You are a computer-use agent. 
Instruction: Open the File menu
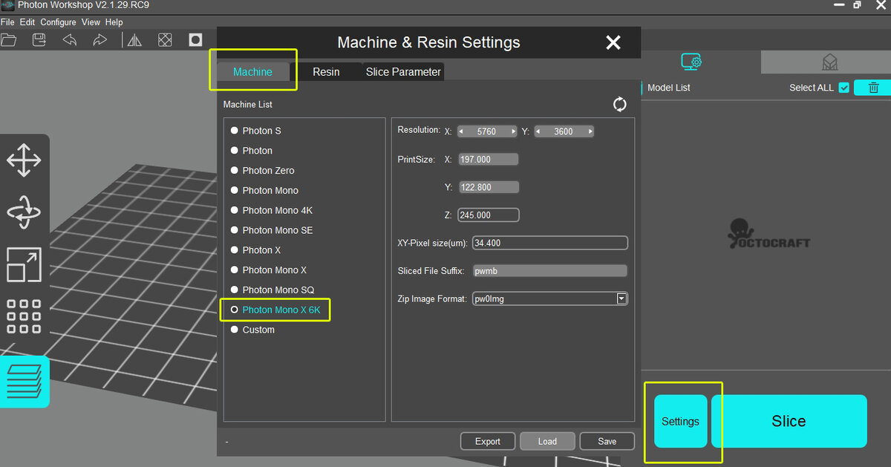point(7,22)
